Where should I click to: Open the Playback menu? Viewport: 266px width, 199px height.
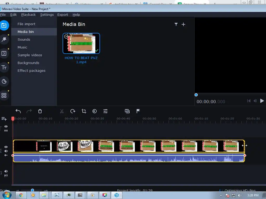click(28, 15)
